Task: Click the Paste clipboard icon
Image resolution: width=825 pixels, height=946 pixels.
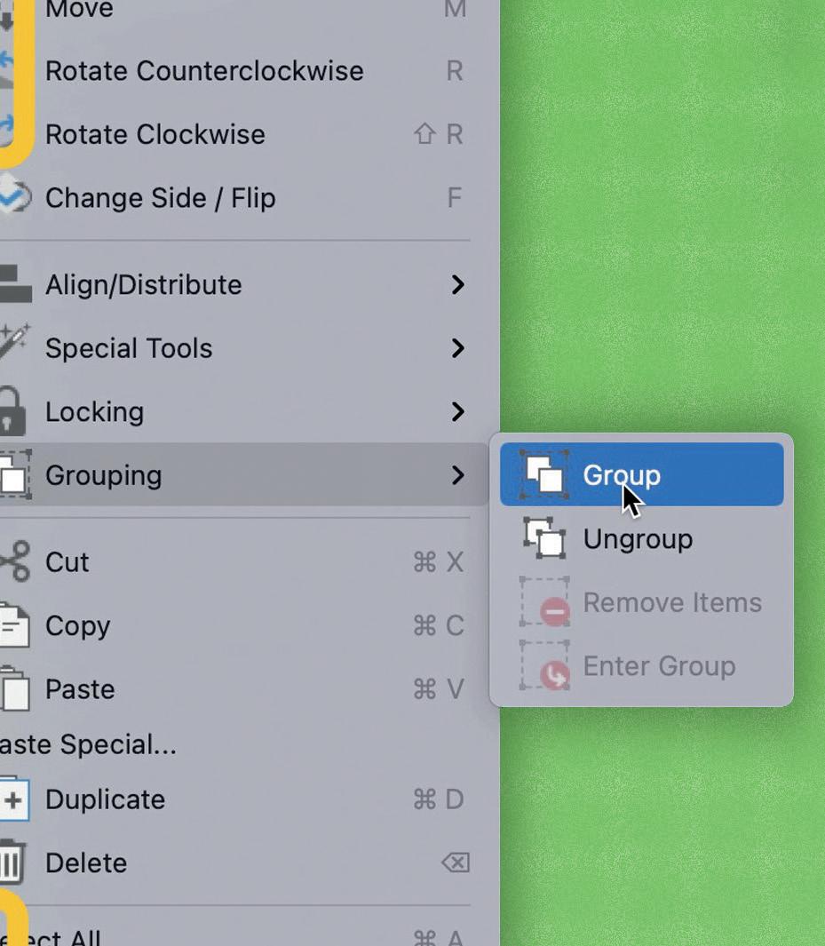Action: click(x=14, y=688)
